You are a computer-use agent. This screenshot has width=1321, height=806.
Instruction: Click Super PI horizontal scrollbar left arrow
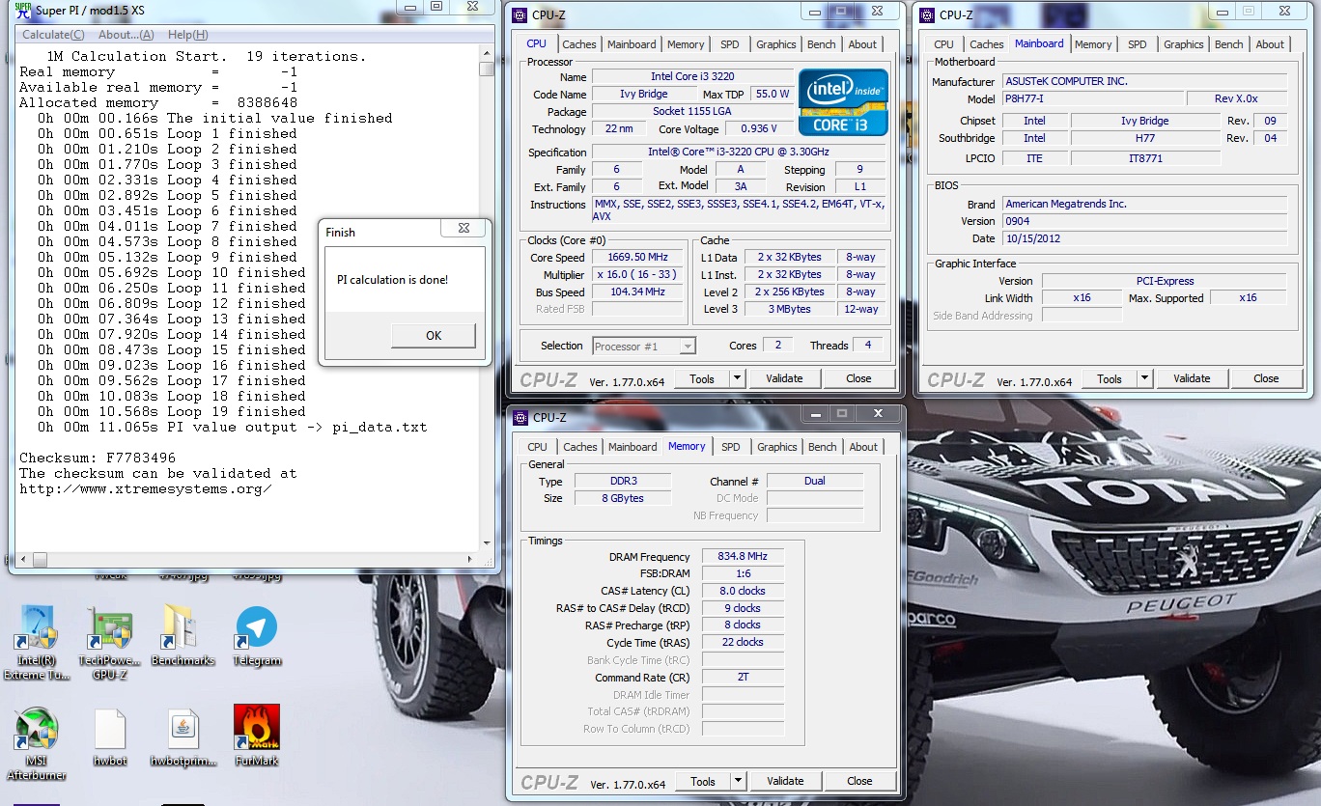coord(25,558)
